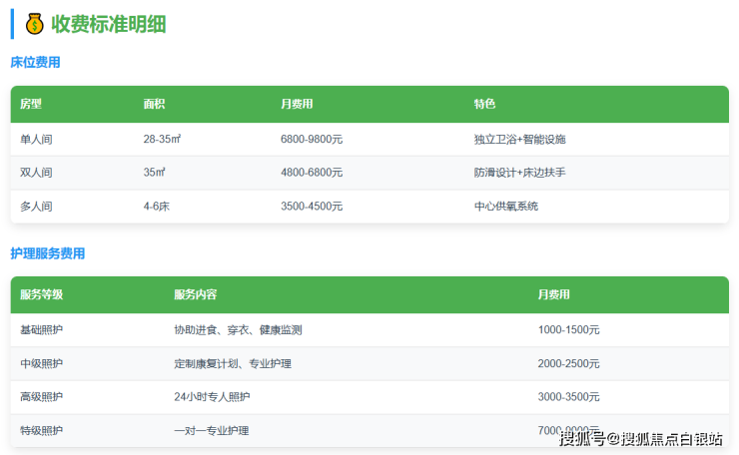Image resolution: width=739 pixels, height=455 pixels.
Task: Click the 6800-9800元 price cell
Action: point(312,139)
